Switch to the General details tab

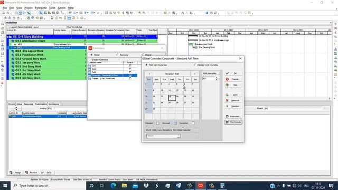click(11, 104)
